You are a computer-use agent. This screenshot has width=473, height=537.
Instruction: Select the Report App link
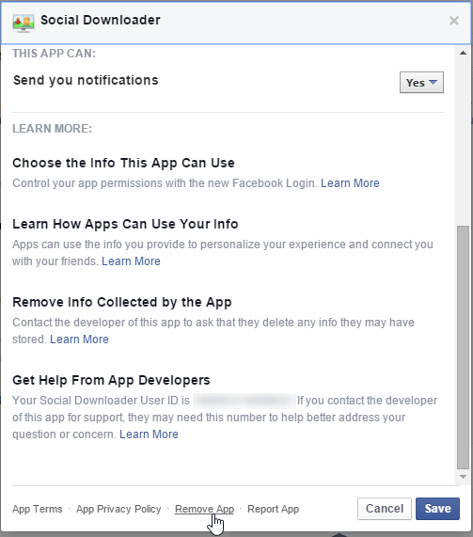[273, 509]
